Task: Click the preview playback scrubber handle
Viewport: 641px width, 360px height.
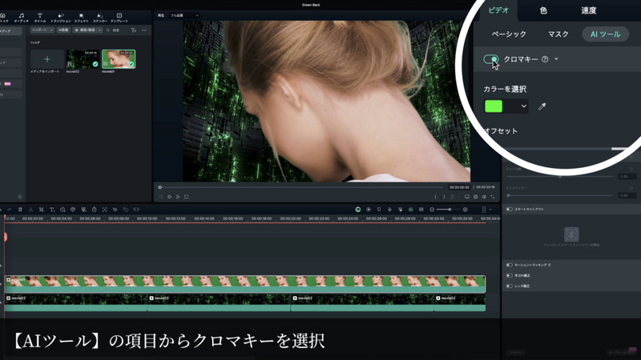Action: (x=160, y=187)
